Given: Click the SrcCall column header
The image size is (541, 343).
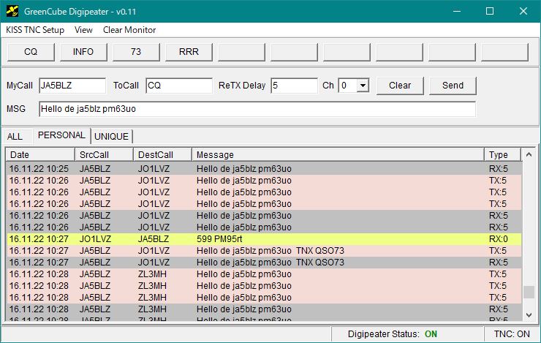Looking at the screenshot, I should [105, 154].
